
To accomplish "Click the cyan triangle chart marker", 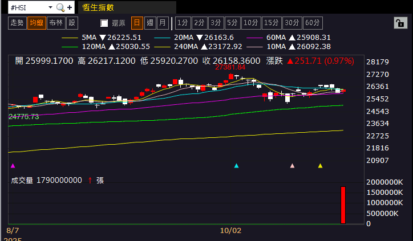I will click(x=236, y=166).
